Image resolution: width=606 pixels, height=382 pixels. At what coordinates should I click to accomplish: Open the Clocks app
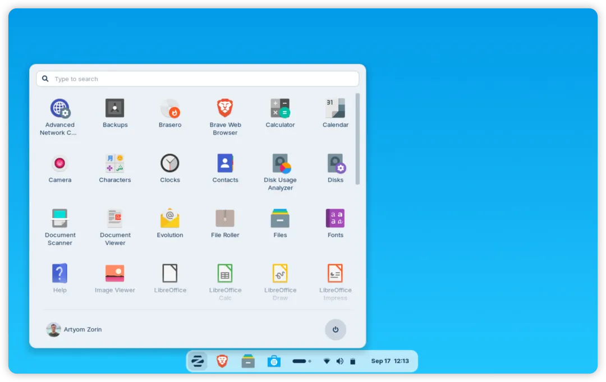170,168
